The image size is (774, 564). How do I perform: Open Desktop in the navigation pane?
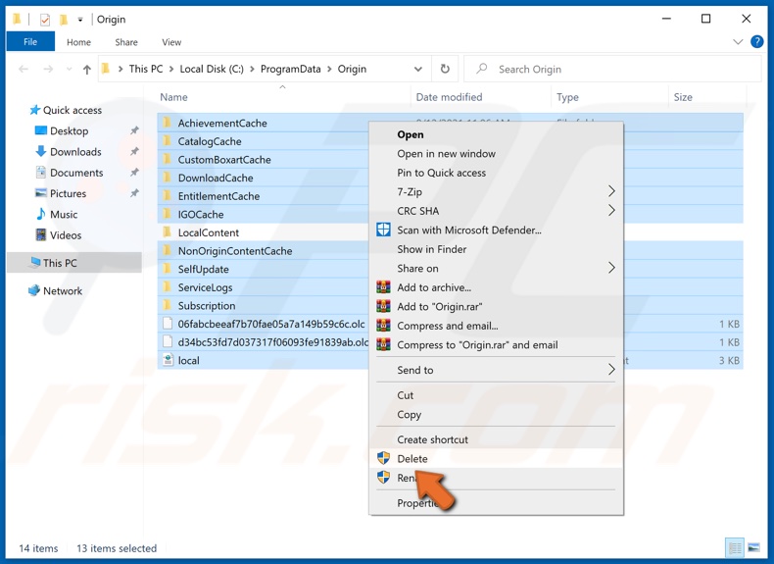(69, 131)
